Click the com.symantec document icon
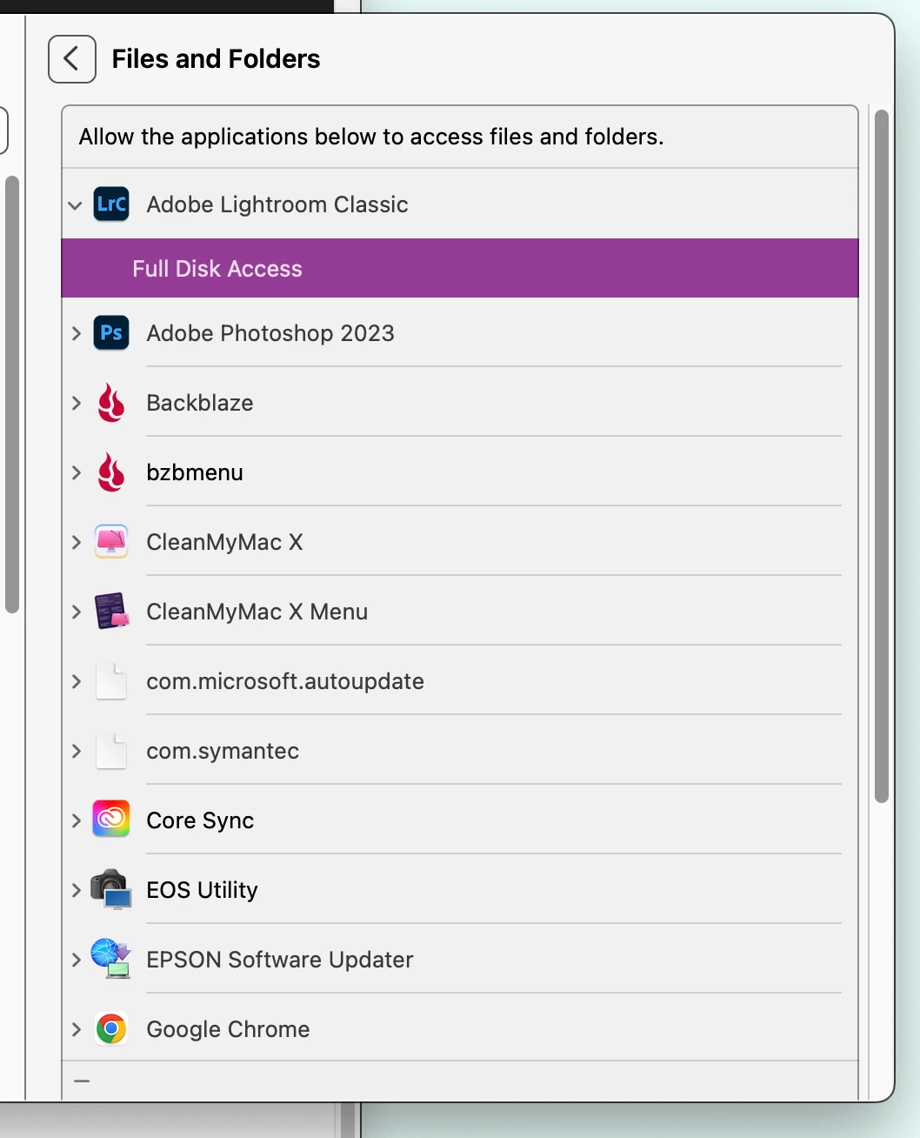920x1138 pixels. [x=111, y=751]
